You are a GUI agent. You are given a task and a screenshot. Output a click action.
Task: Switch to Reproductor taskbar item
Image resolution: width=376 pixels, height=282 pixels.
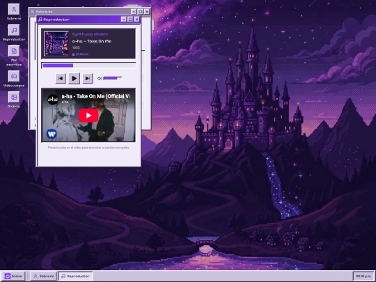[75, 276]
